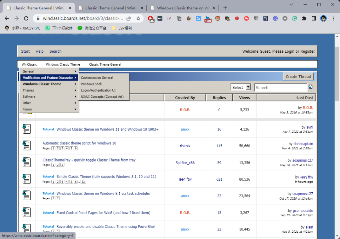Bookmark this page with the star icon
340x239 pixels.
point(138,19)
